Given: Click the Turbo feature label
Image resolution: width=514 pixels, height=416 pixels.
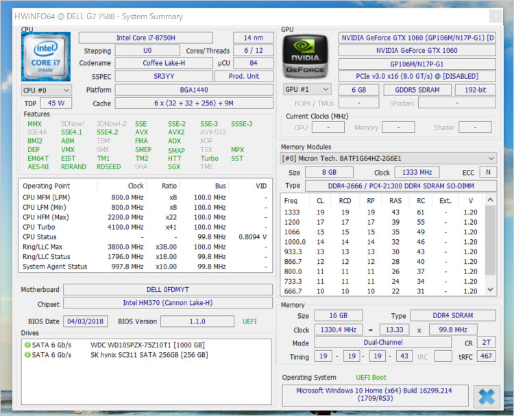Looking at the screenshot, I should pos(210,158).
